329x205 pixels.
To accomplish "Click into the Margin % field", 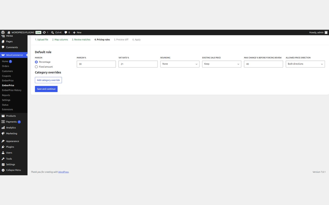I will click(x=96, y=64).
